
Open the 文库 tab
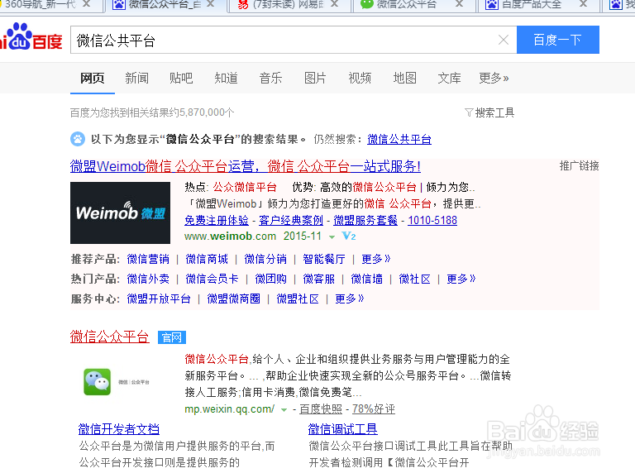[x=449, y=79]
